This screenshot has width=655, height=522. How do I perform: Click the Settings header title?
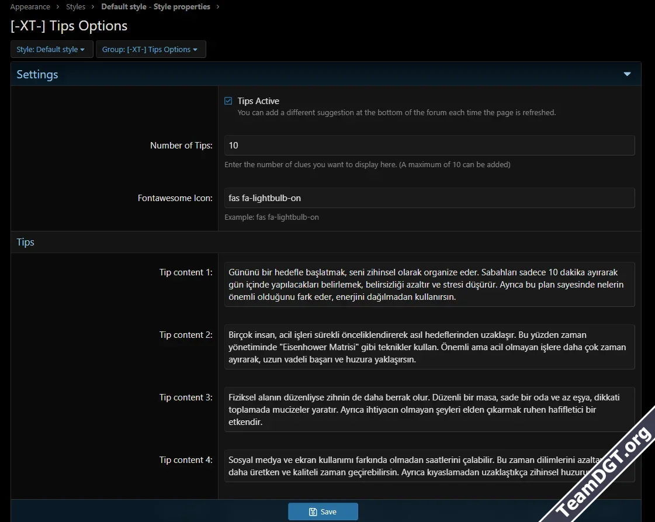(x=37, y=75)
